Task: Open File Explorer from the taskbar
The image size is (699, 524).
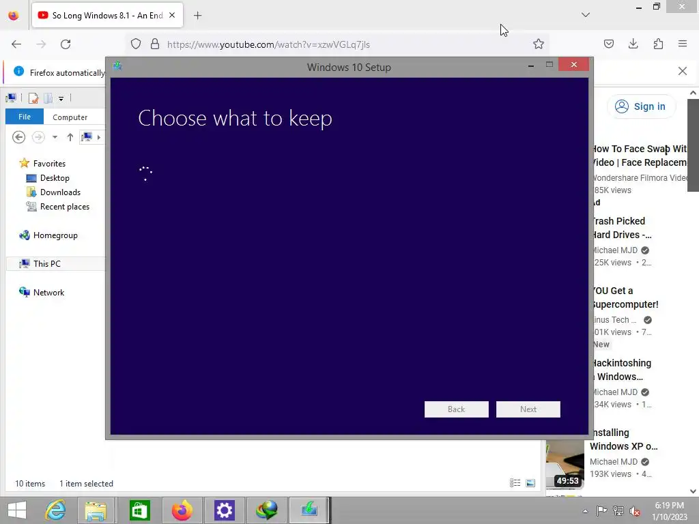Action: pyautogui.click(x=96, y=510)
